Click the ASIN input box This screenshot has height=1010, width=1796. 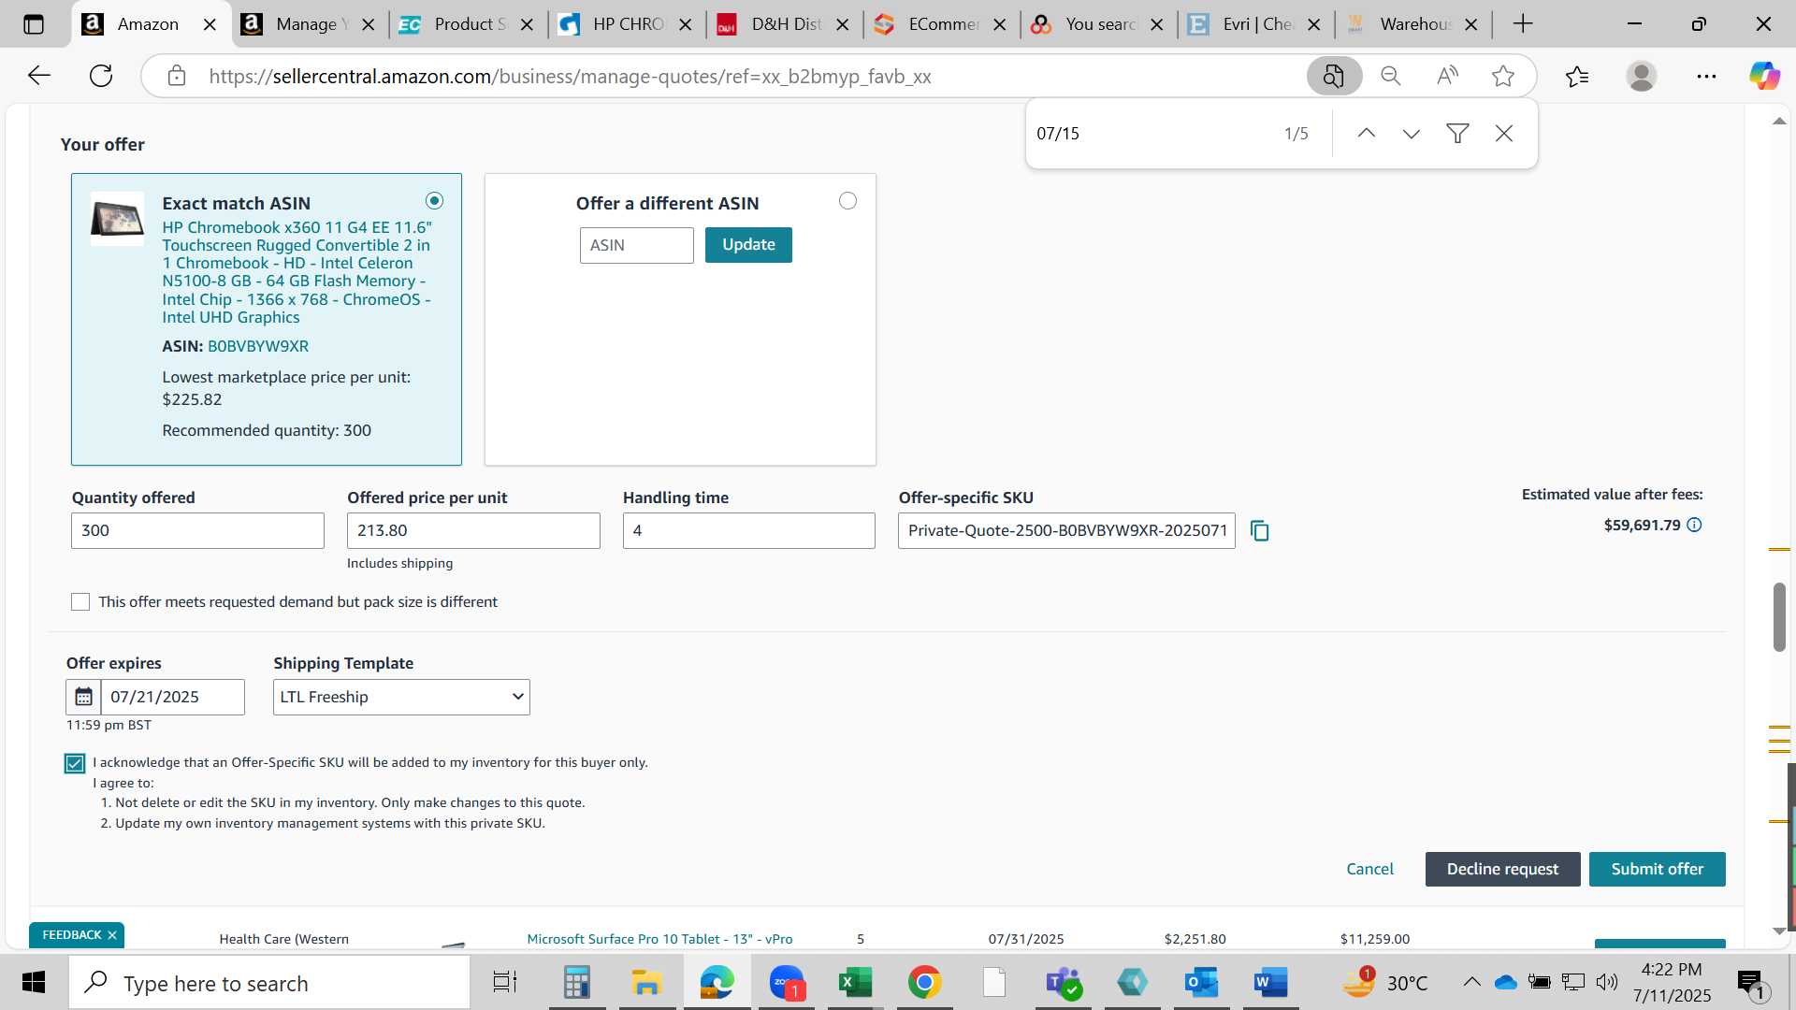(636, 245)
